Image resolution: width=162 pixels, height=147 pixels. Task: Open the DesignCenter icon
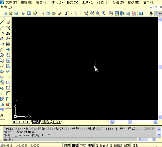click(x=117, y=13)
